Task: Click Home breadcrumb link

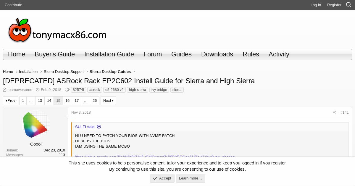Action: point(8,72)
